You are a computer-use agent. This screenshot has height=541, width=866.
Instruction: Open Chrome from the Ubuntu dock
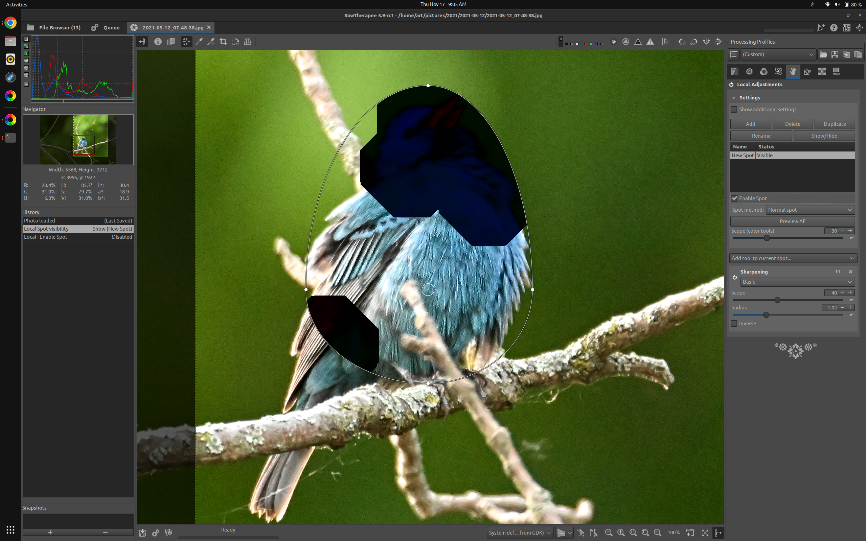[10, 23]
